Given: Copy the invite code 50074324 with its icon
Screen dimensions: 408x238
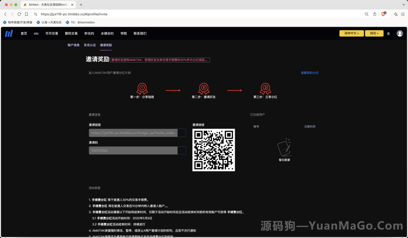Looking at the screenshot, I should point(182,150).
